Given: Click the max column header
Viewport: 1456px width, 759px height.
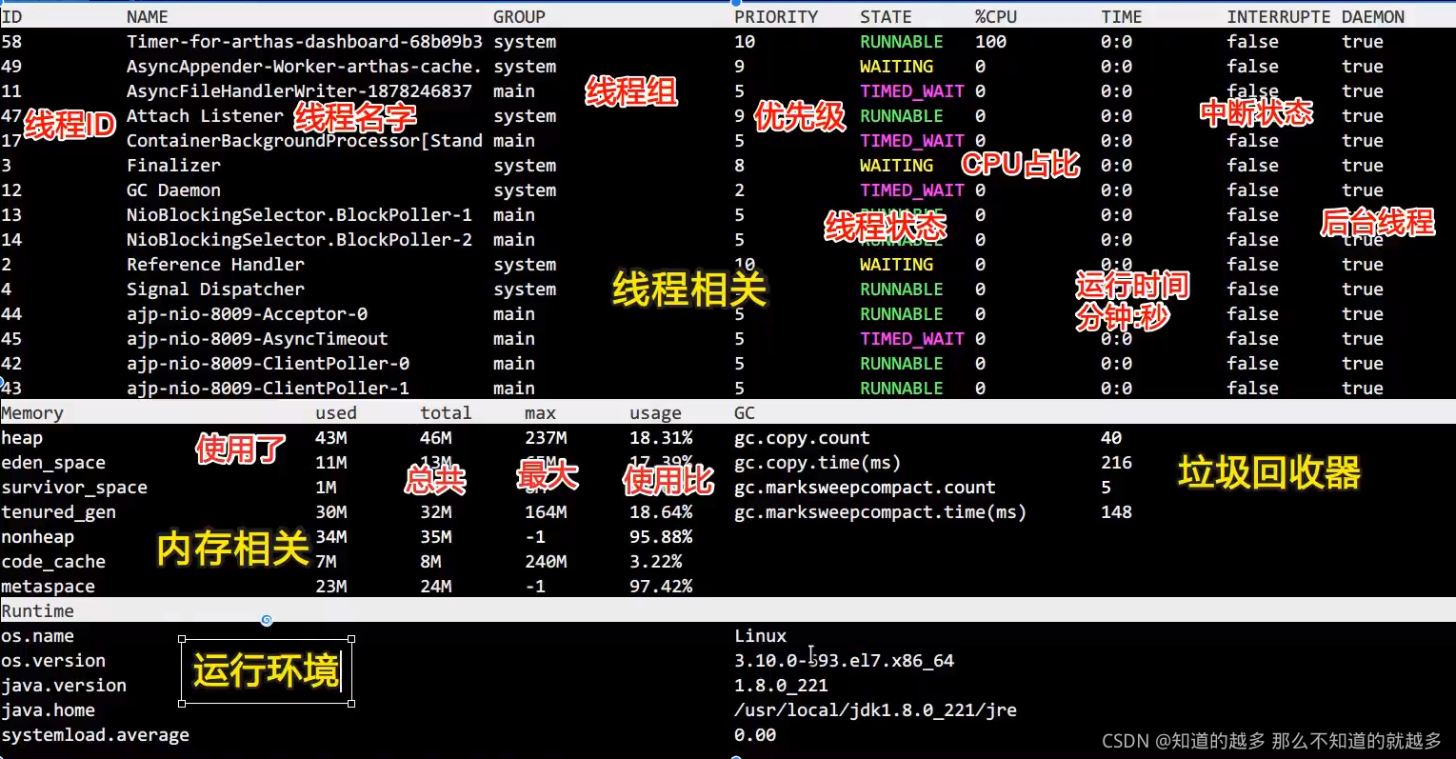Looking at the screenshot, I should click(x=540, y=413).
